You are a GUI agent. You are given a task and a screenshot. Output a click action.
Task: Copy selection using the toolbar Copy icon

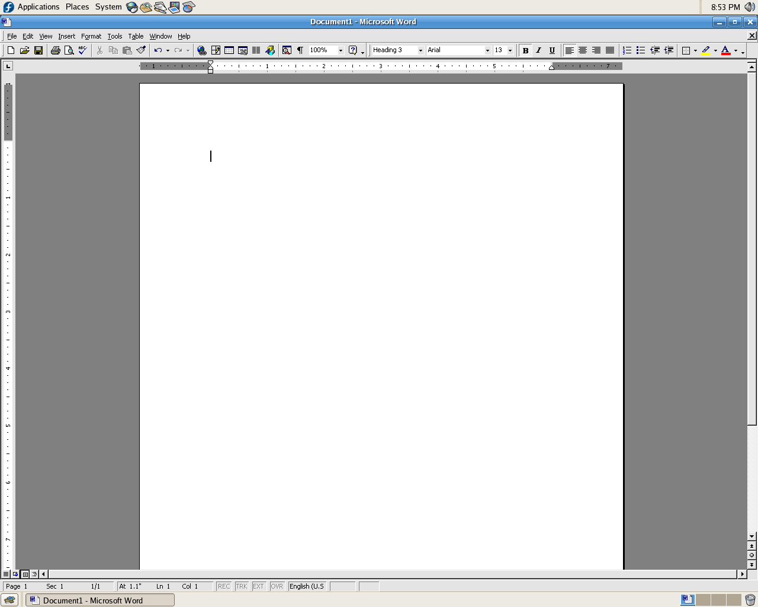click(x=113, y=50)
